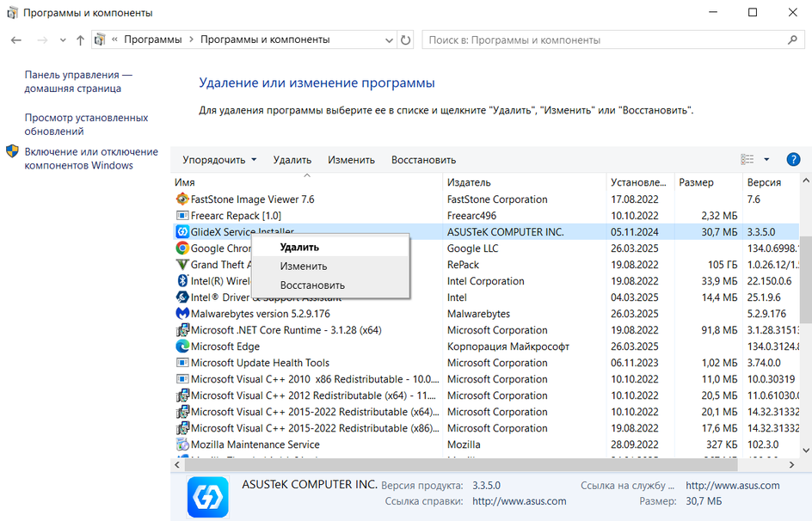Click publisher Корпорация Майкрософт cell
Viewport: 812px width, 521px height.
tap(508, 346)
